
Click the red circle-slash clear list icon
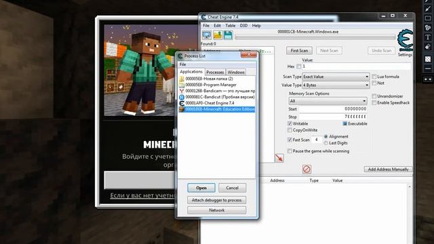(x=307, y=169)
